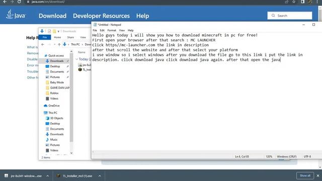Click the Notepad text area
The image size is (322, 181).
pyautogui.click(x=206, y=92)
